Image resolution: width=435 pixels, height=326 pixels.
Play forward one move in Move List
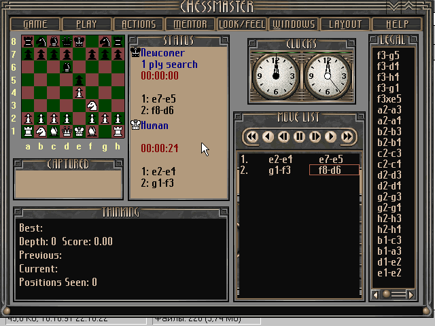(330, 137)
